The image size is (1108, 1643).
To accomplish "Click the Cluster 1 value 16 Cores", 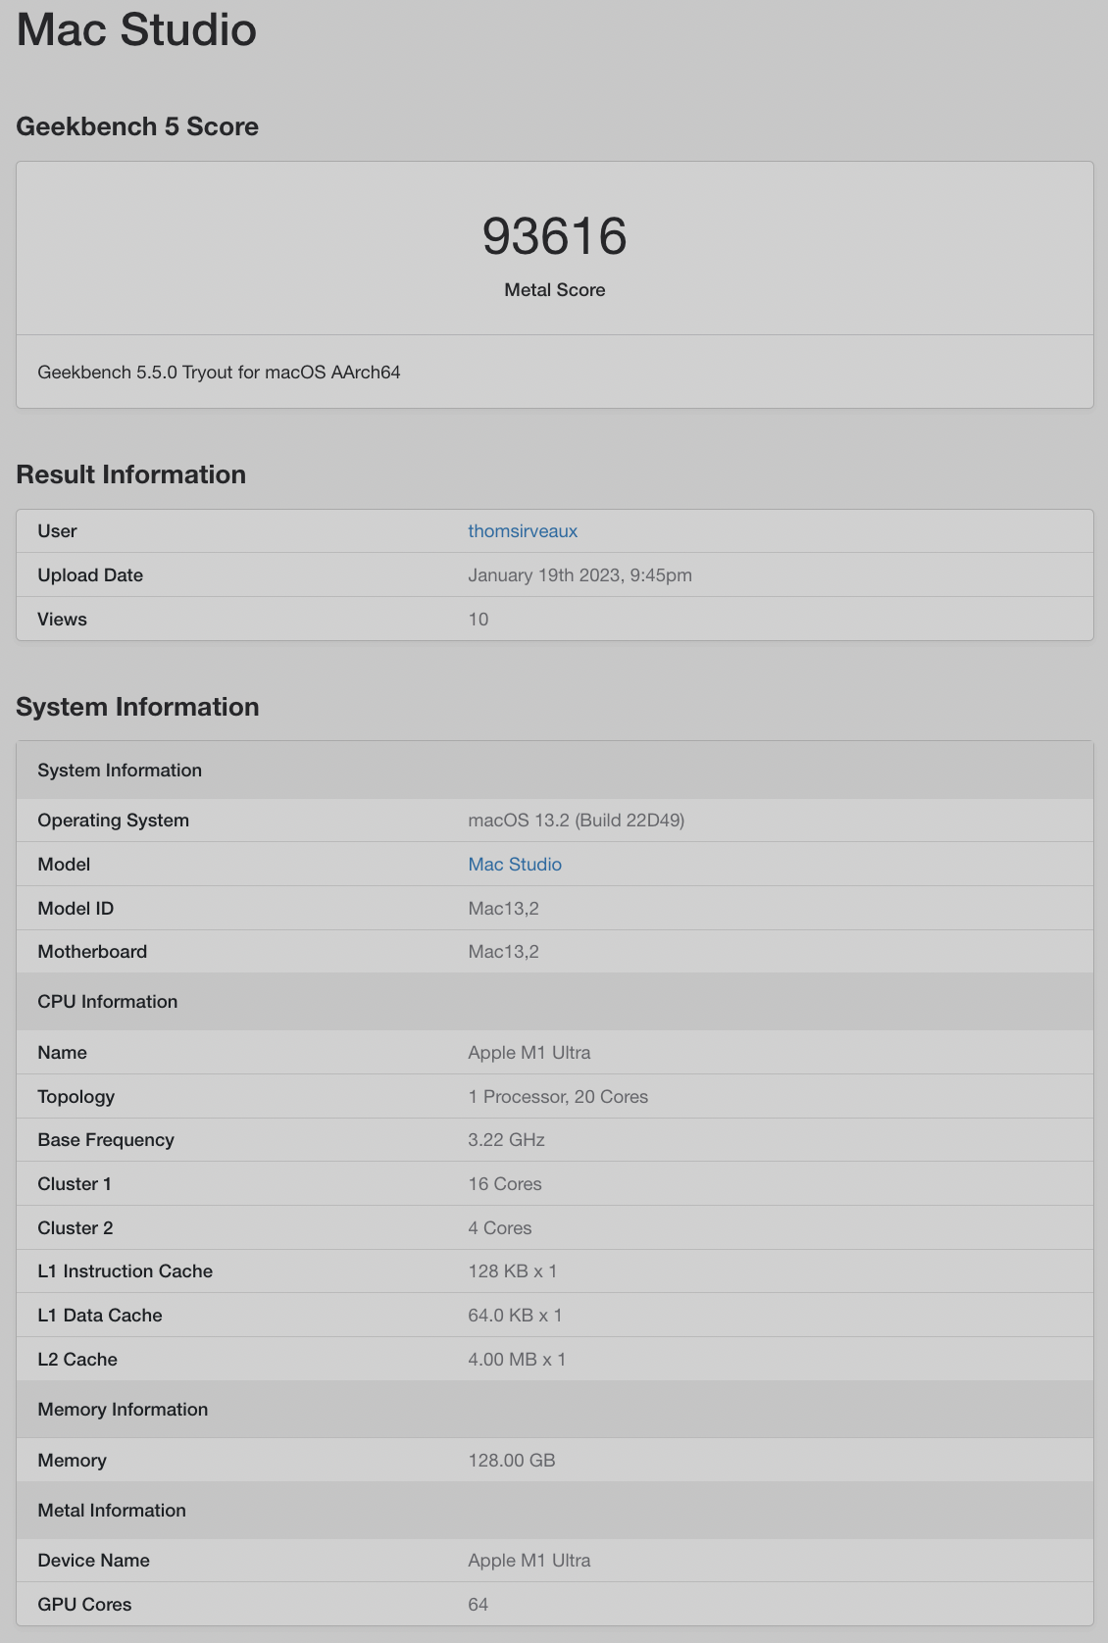I will point(505,1184).
